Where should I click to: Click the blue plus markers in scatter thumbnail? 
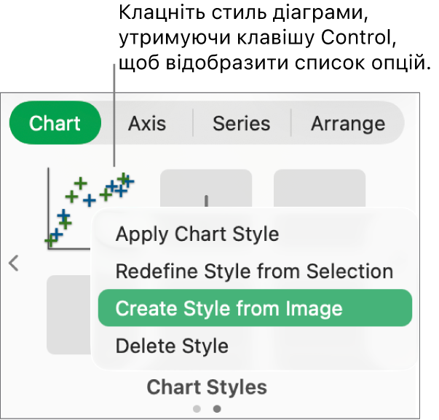89,199
